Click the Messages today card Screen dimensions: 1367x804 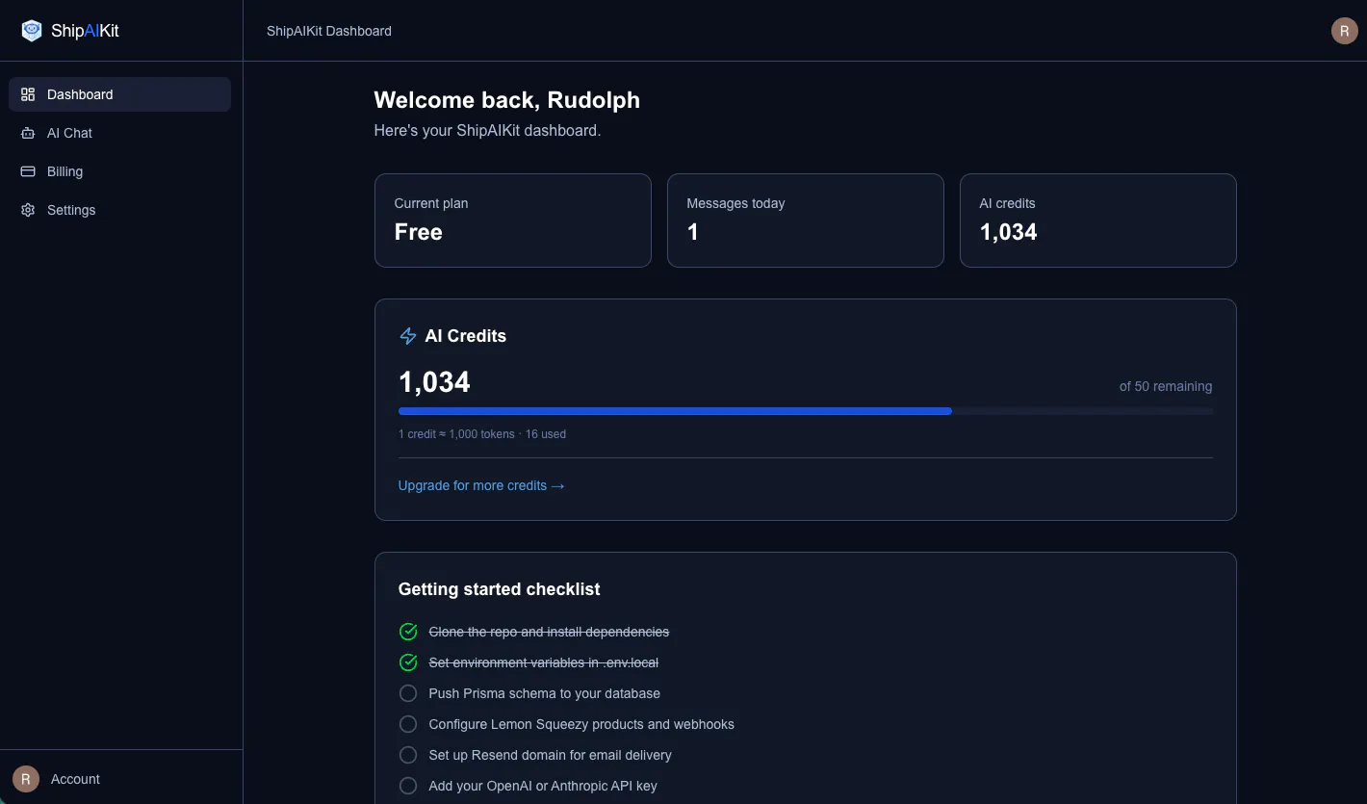coord(806,220)
